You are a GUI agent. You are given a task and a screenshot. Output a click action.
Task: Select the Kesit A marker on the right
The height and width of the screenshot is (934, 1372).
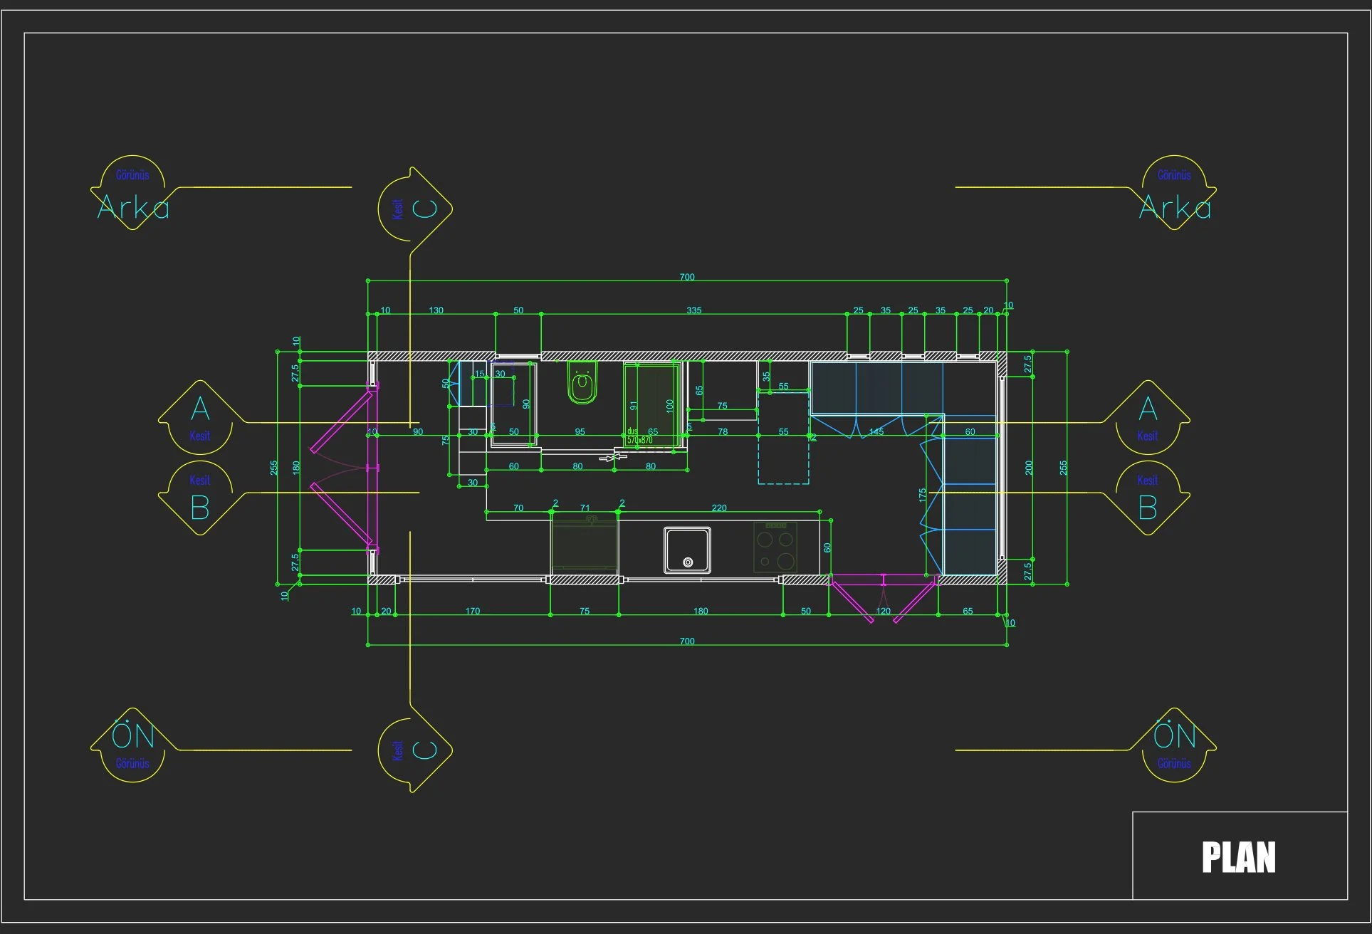click(1148, 418)
